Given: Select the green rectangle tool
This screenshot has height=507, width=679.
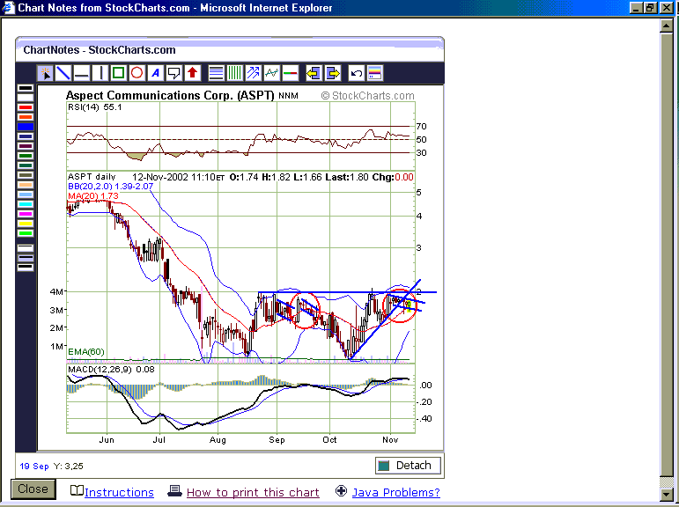Looking at the screenshot, I should pyautogui.click(x=118, y=73).
